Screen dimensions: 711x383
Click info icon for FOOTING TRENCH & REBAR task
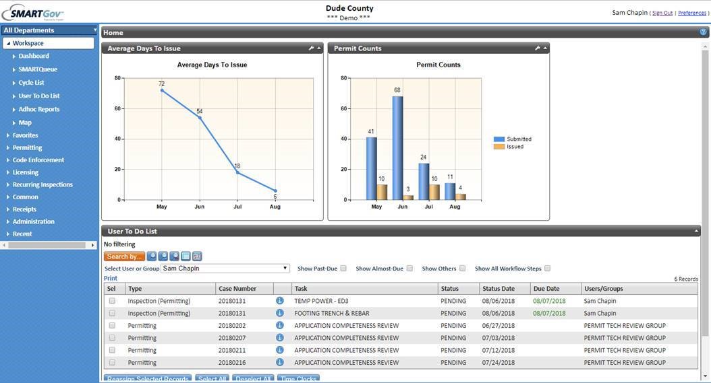[280, 314]
